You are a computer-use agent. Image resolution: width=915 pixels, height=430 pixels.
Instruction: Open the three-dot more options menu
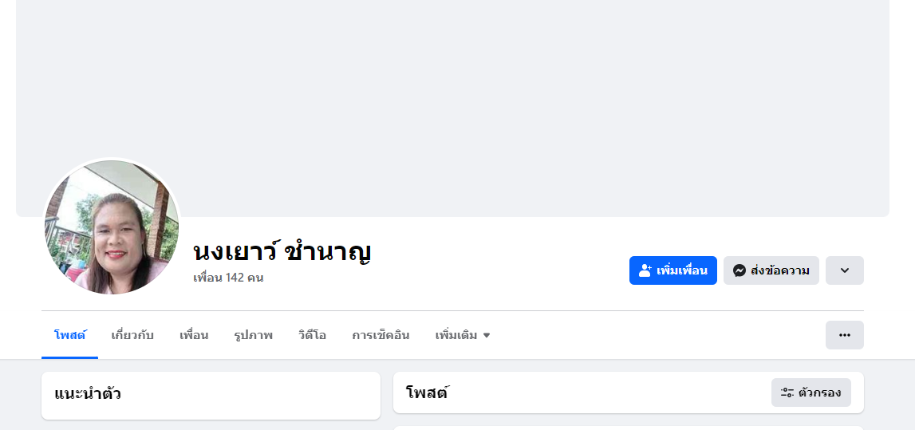(x=844, y=335)
